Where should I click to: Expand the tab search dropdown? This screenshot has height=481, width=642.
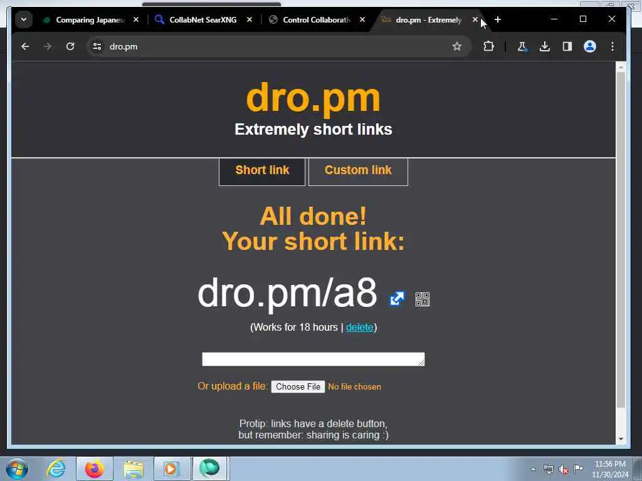click(24, 19)
